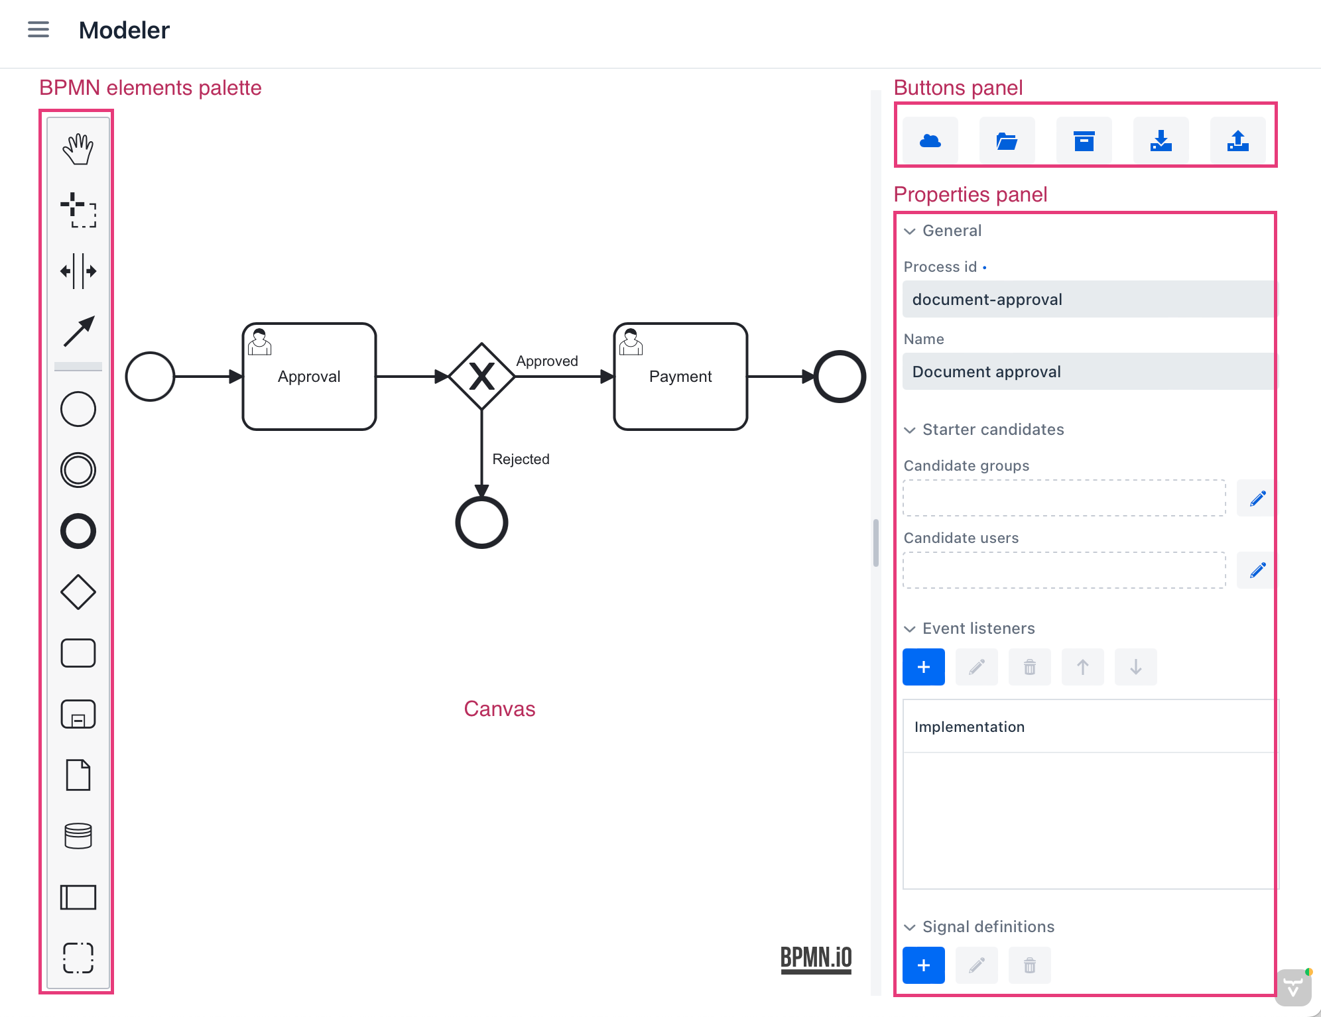Open the edit pencil for Candidate groups
Screen dimensions: 1321x1017
[x=1255, y=499]
